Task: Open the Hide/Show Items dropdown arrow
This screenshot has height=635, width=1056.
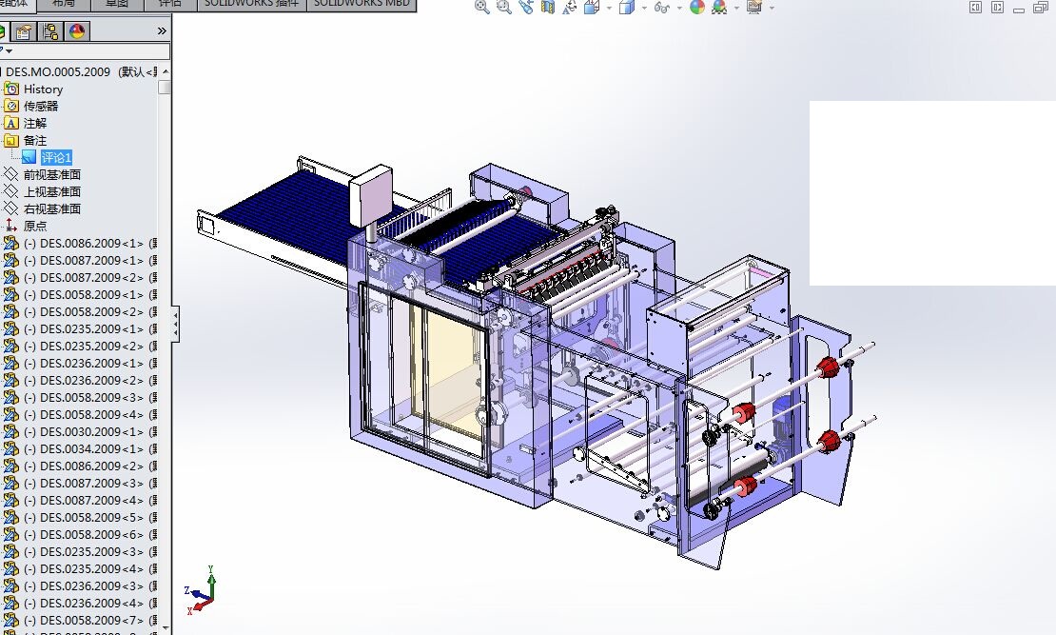Action: tap(679, 8)
